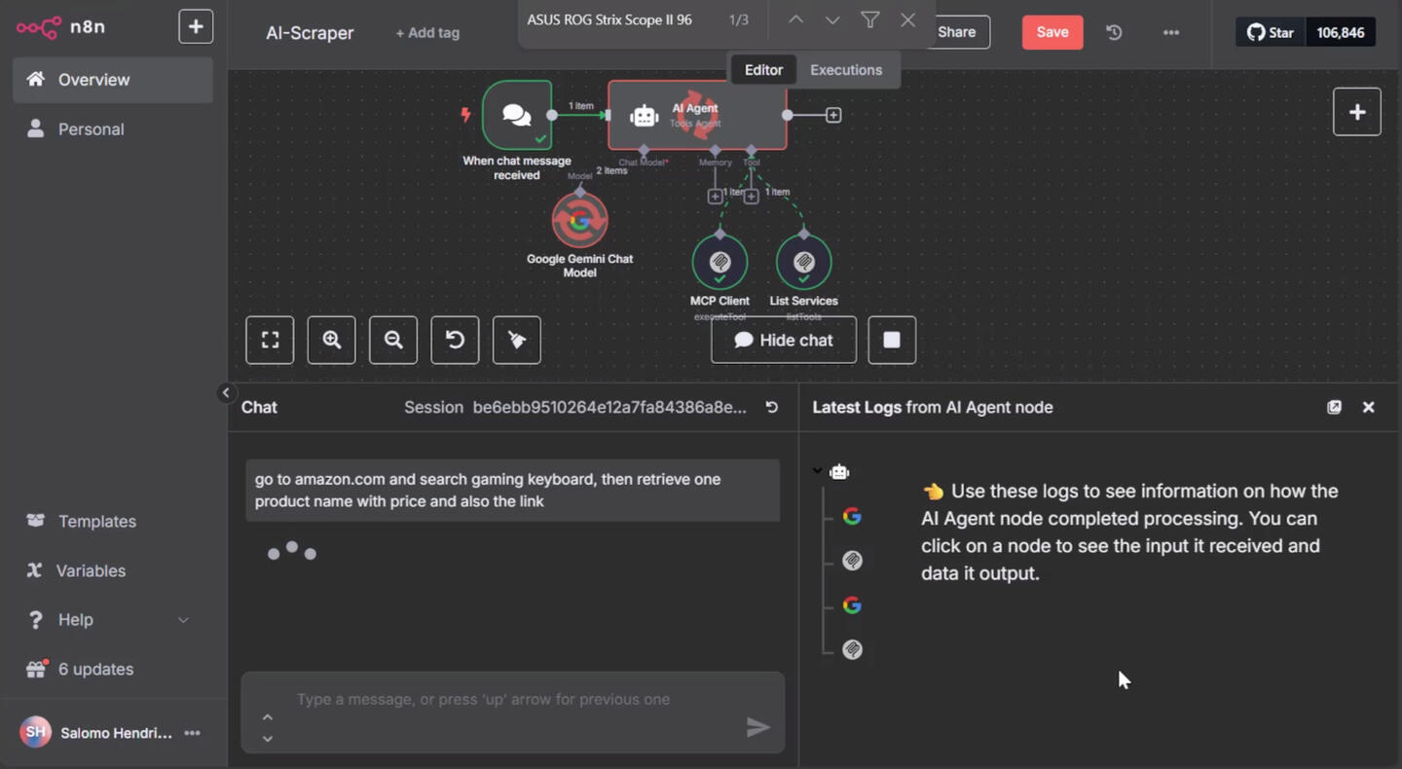1402x769 pixels.
Task: Open the workflow history clock icon
Action: [1114, 32]
